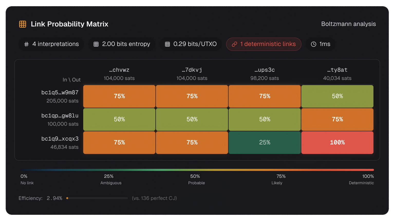Expand details for input bc1q5…w9m87
The image size is (394, 221).
coord(60,92)
